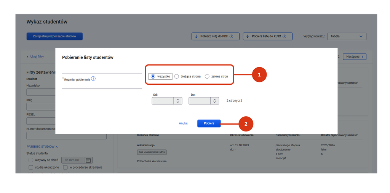Screen dimensions: 390x193
Task: Click download arrow icon on PDF button
Action: click(196, 36)
